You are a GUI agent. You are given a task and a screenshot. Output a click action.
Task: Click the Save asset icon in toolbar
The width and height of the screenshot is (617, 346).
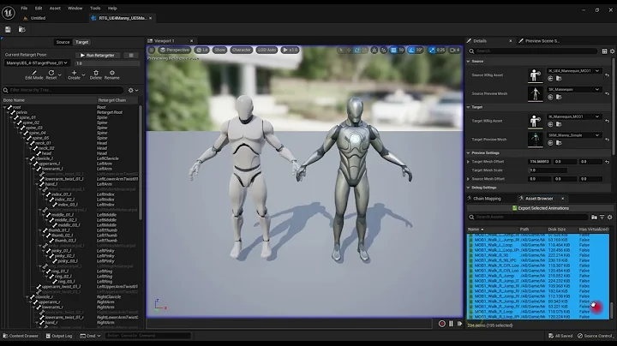point(8,29)
